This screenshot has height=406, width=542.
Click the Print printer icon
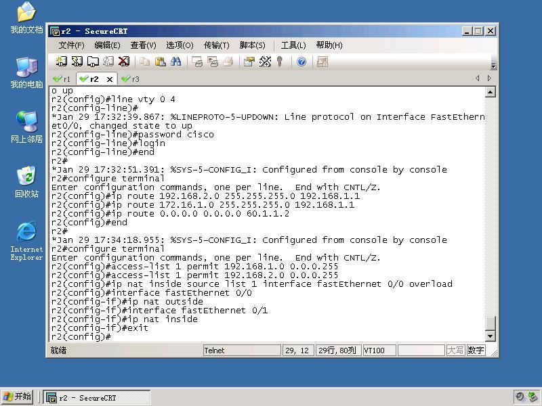[x=228, y=62]
